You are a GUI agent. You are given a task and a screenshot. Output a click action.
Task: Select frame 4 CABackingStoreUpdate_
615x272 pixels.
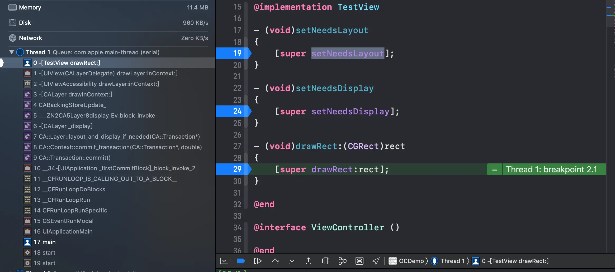click(x=108, y=105)
